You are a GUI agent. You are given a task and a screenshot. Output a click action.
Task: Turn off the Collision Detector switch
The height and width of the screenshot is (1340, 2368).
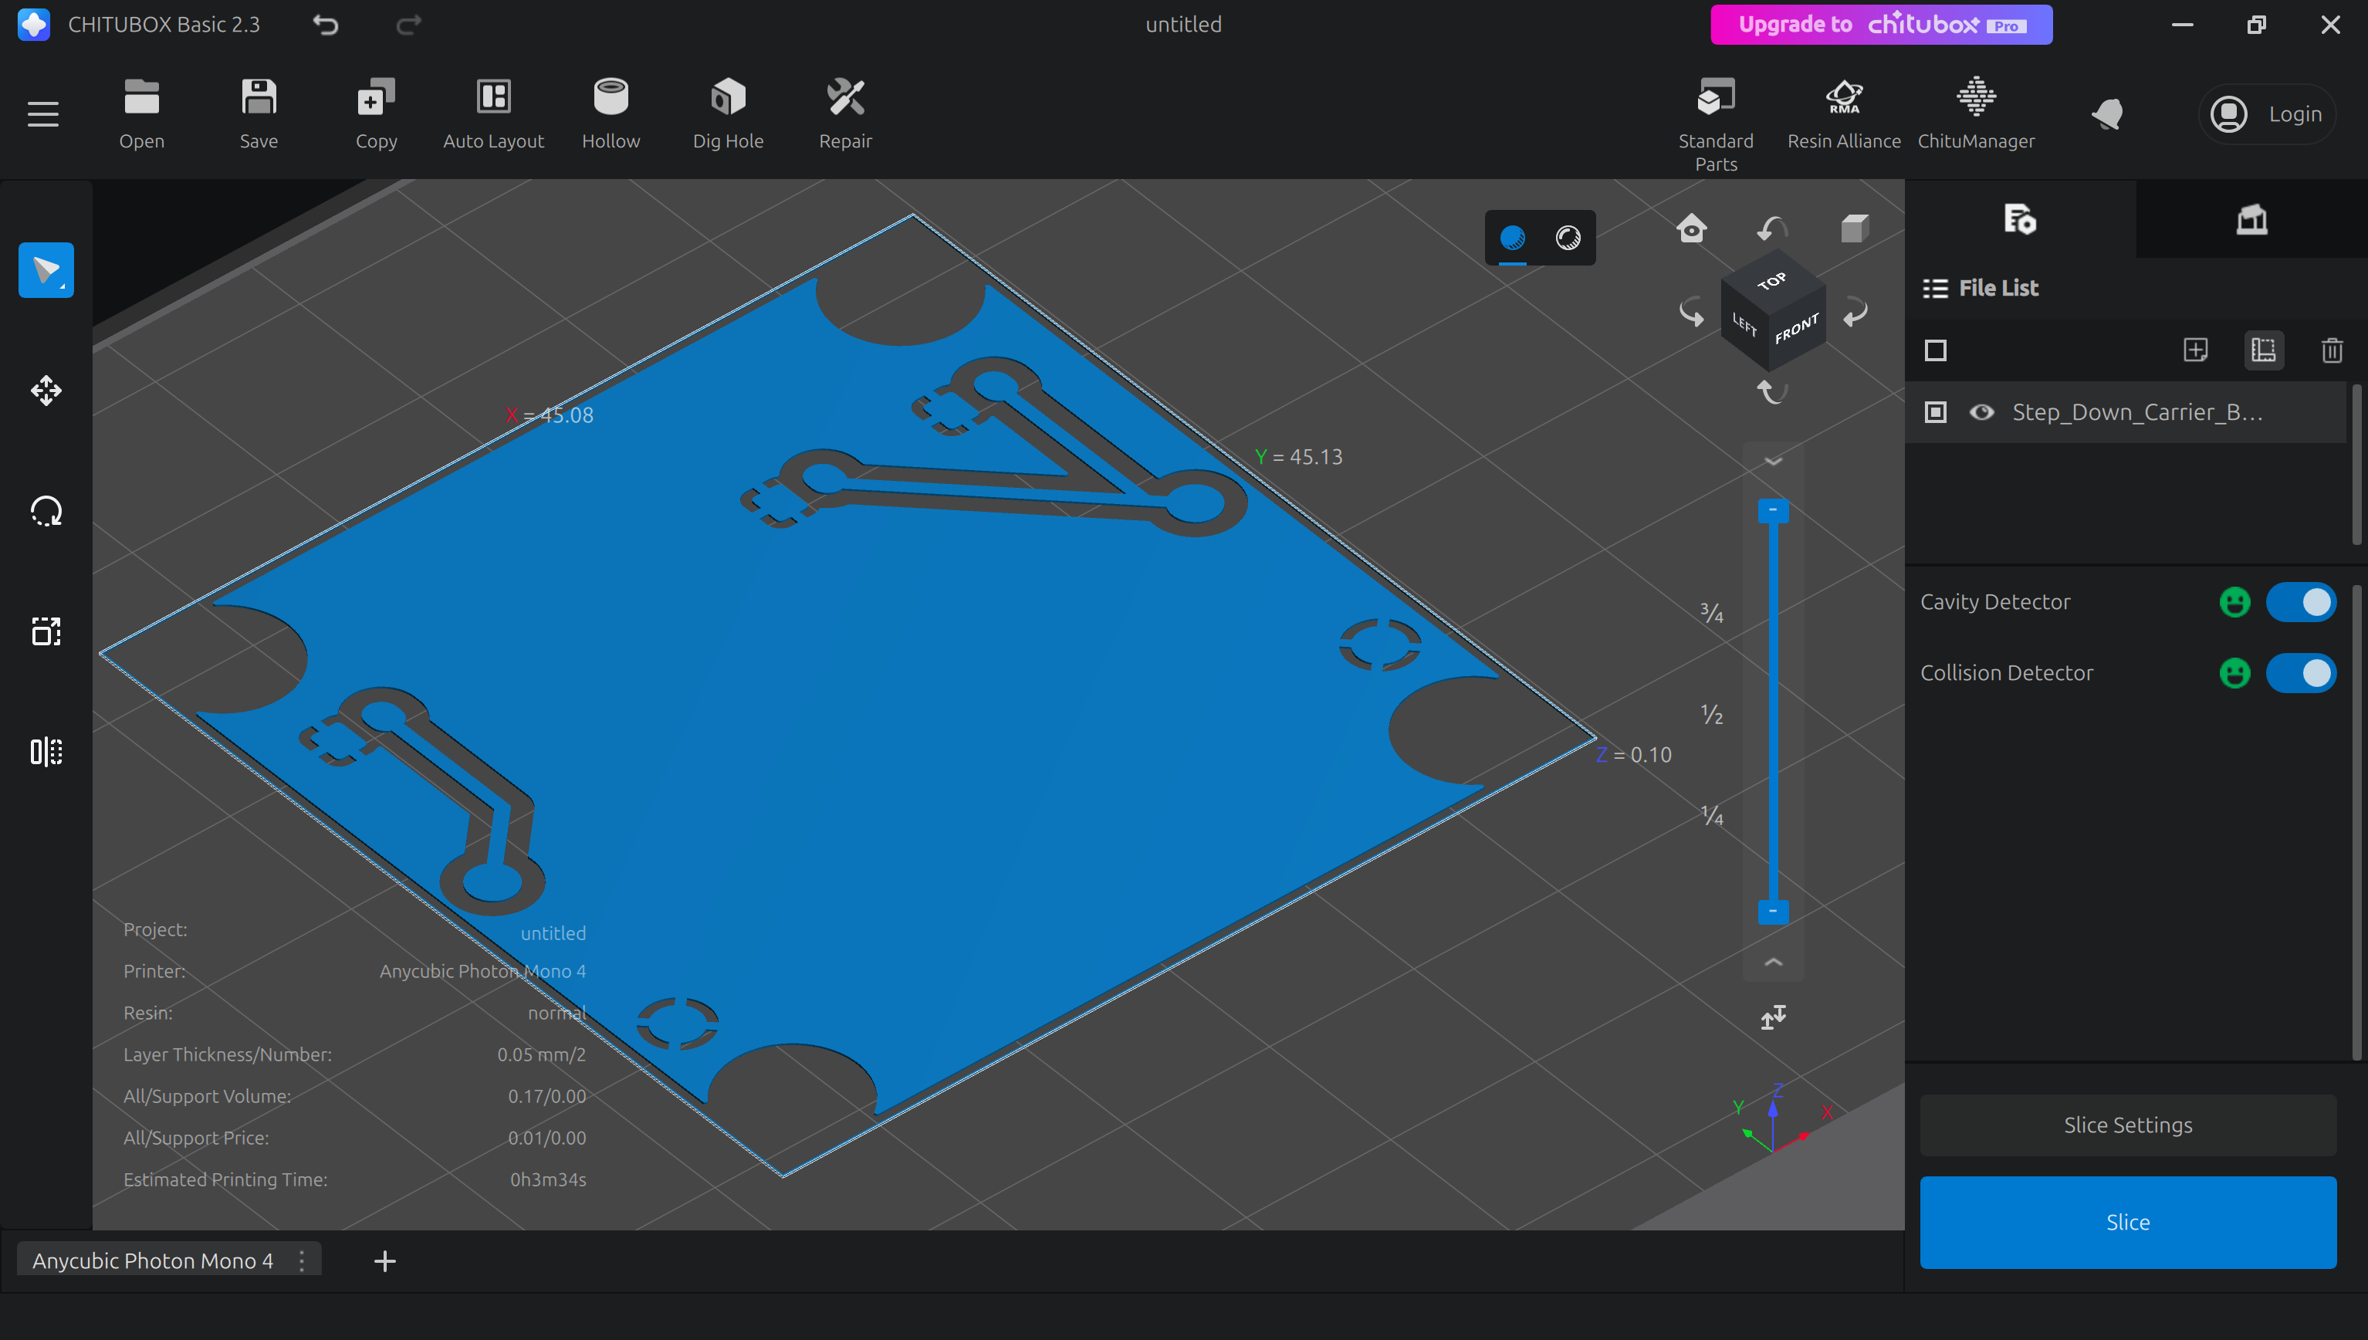tap(2300, 673)
